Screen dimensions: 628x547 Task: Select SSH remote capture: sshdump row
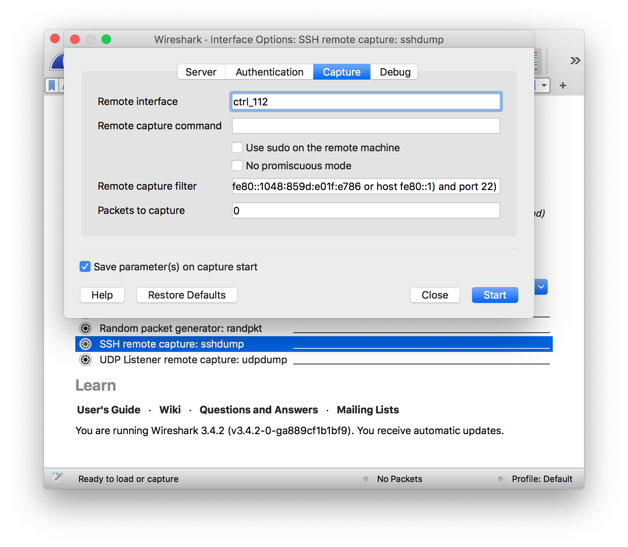(x=314, y=344)
